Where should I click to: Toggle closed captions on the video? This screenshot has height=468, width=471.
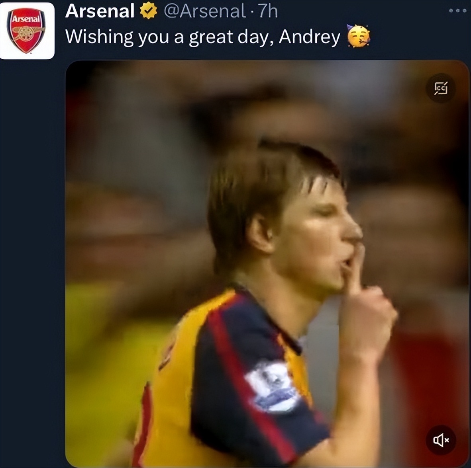click(440, 88)
